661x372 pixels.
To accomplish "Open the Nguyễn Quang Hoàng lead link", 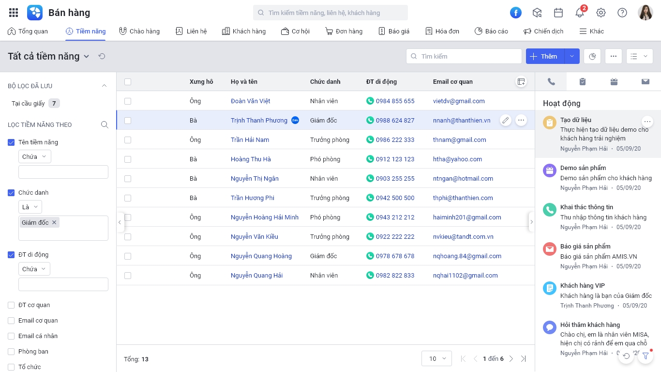I will pos(261,256).
